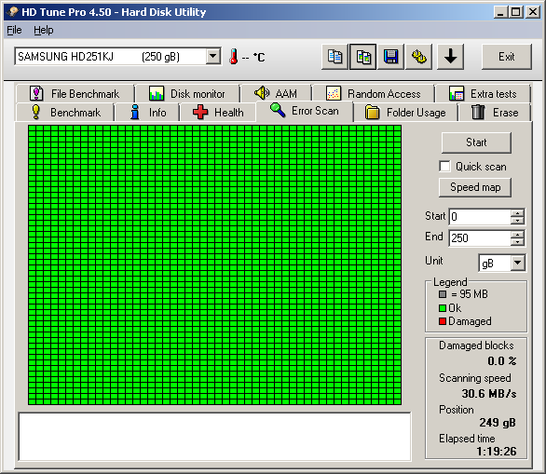Screen dimensions: 546x474
Task: Open the Help menu
Action: pyautogui.click(x=44, y=31)
